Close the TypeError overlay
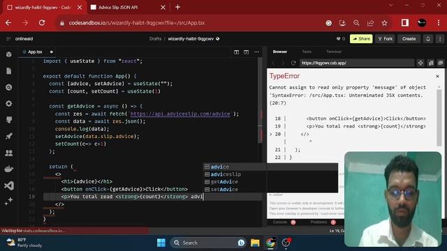447x251 pixels. tap(437, 76)
